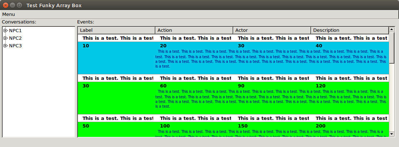Click the Actor column header
Screen dimensions: 399x147
[272, 30]
